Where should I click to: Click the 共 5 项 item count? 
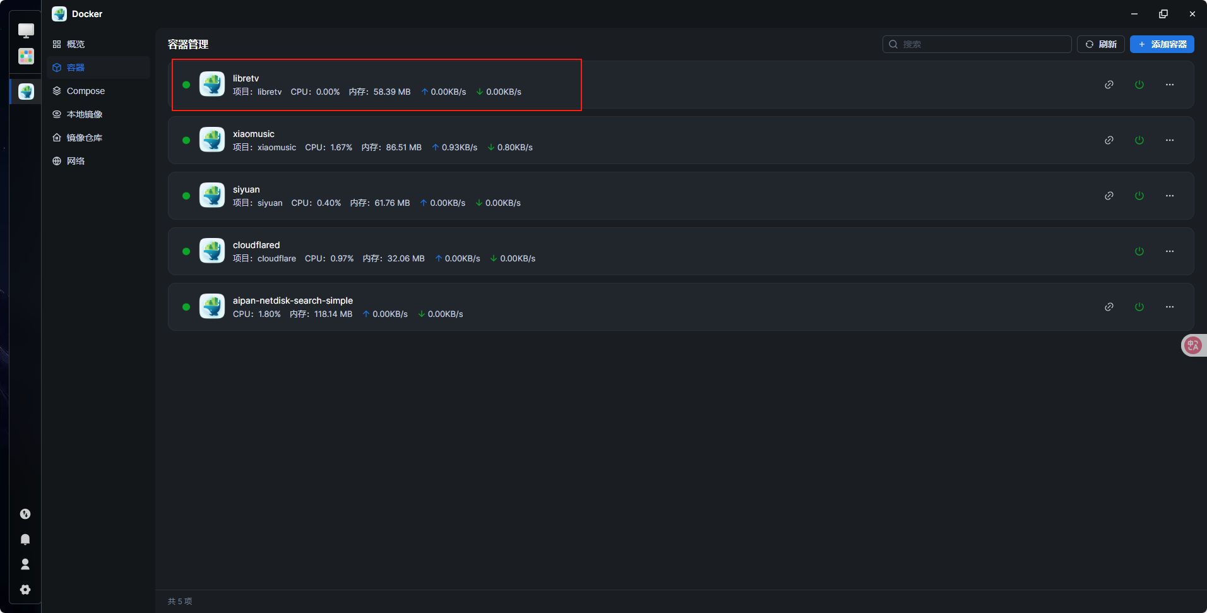coord(180,602)
